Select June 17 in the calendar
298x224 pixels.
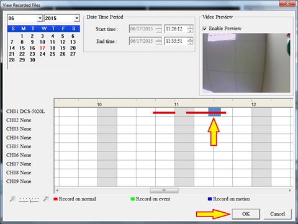(42, 48)
